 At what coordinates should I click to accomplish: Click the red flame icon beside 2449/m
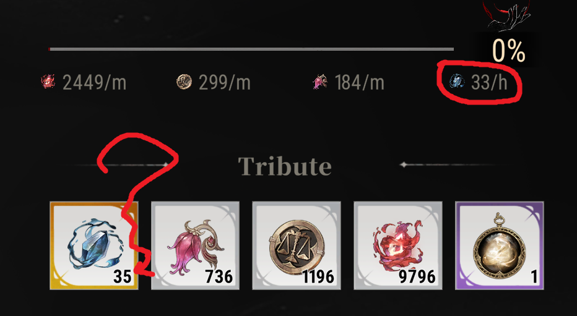[48, 82]
